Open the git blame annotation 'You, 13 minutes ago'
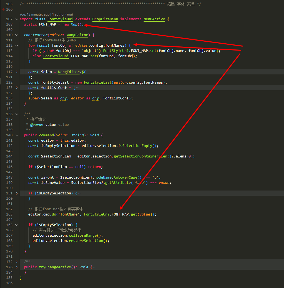284x288 pixels. coord(34,14)
